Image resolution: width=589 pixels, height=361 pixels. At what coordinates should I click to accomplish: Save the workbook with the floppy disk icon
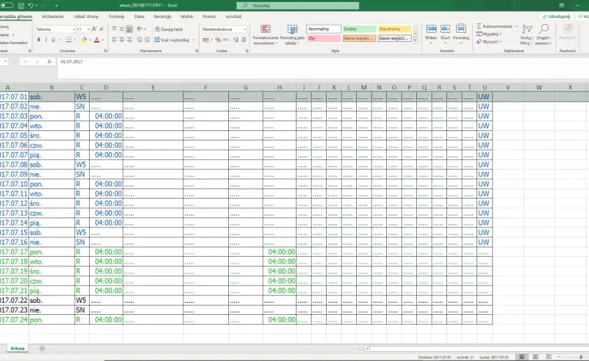pos(21,5)
